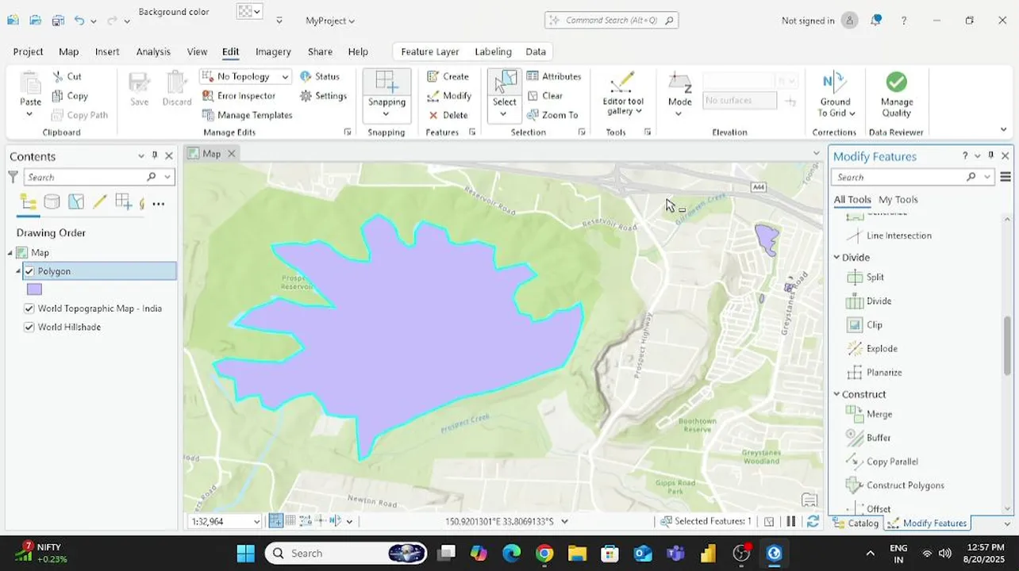1019x571 pixels.
Task: Click Cut in Clipboard group
Action: [x=67, y=76]
